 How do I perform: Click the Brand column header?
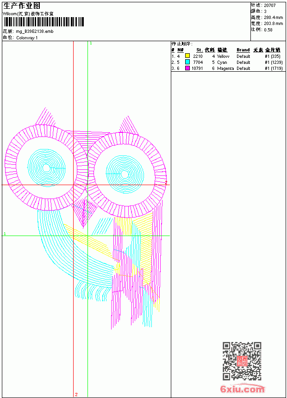(243, 50)
